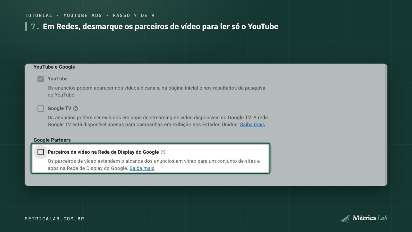Select the YouTube option label
Screen dimensions: 412x232
coord(58,79)
